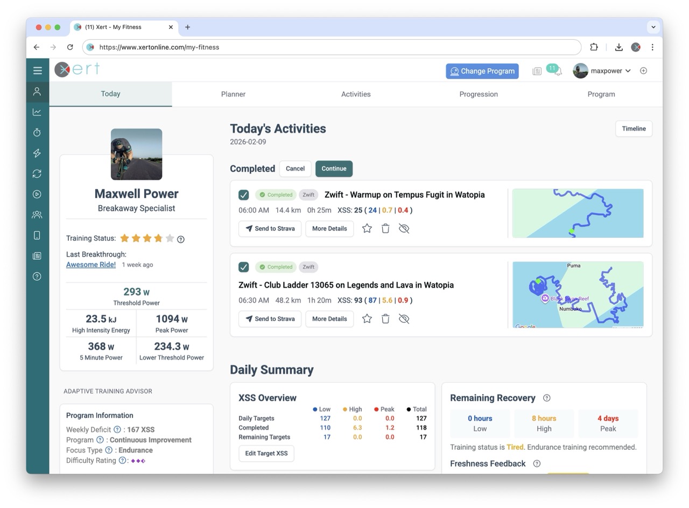Screen dimensions: 689x508
Task: Favorite the Tempus Fugit warmup activity
Action: tap(367, 229)
